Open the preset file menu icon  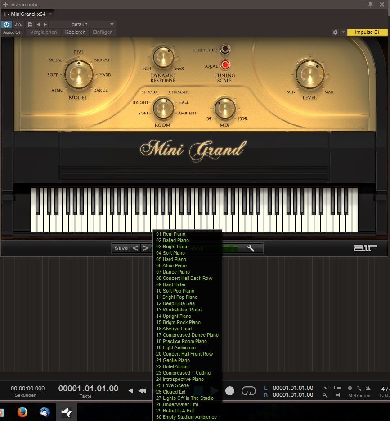[x=30, y=24]
